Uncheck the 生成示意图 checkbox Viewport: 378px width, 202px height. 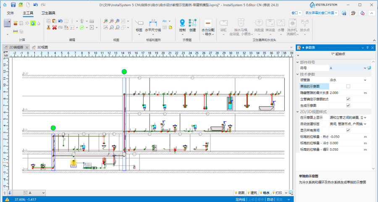348,105
